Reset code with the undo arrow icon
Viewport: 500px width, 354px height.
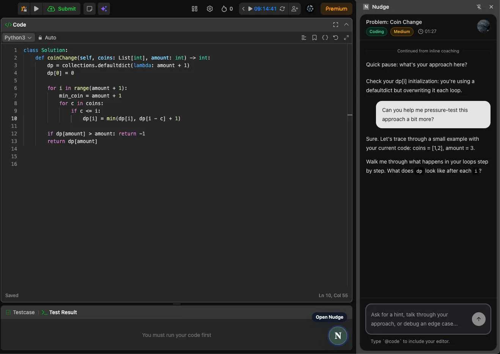336,38
